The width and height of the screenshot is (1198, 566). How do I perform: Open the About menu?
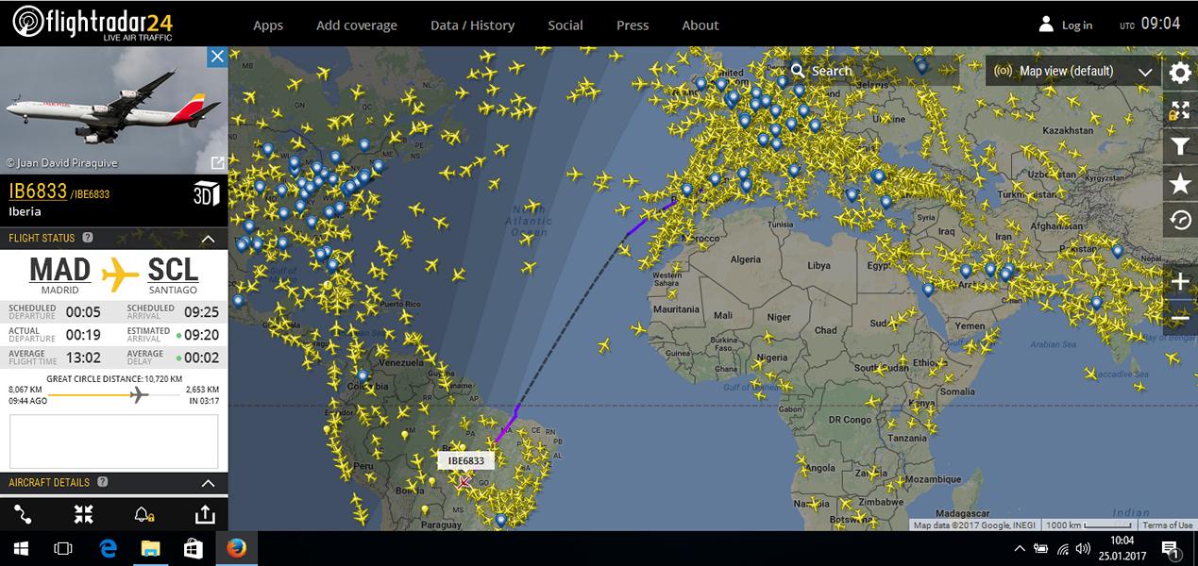700,25
